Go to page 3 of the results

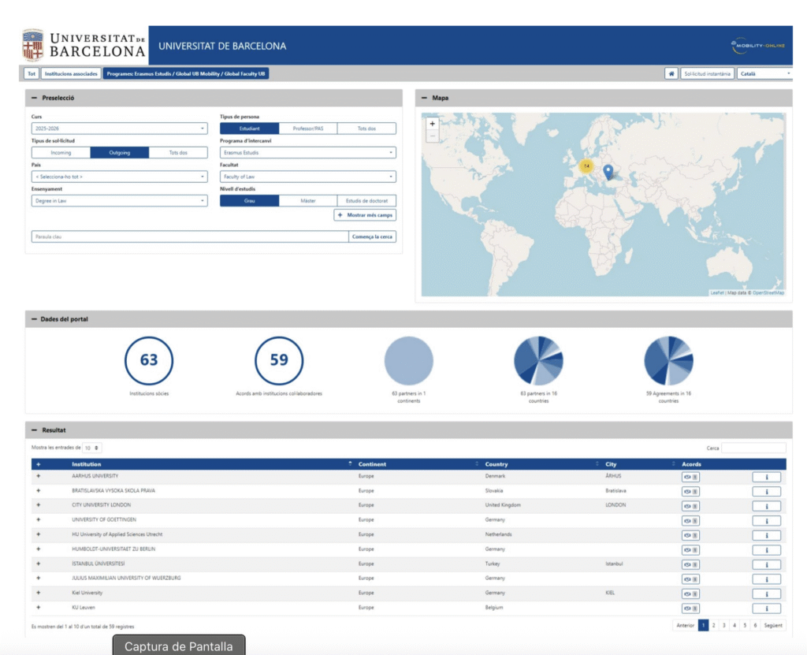click(x=723, y=625)
